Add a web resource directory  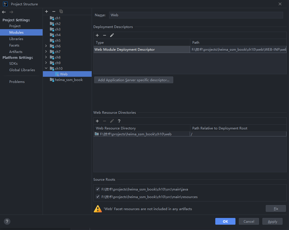pyautogui.click(x=97, y=121)
